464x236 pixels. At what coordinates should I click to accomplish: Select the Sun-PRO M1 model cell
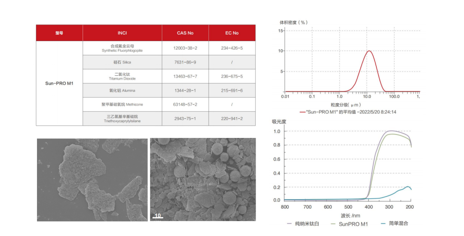point(59,84)
